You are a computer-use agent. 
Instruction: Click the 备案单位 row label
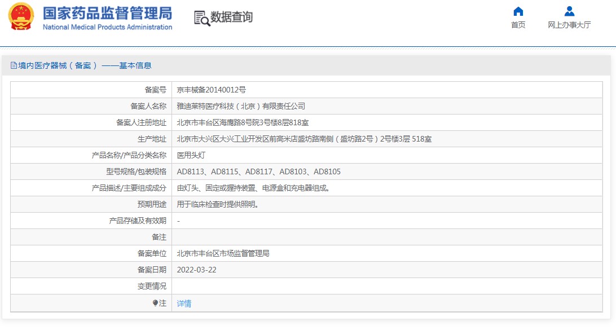tap(152, 253)
